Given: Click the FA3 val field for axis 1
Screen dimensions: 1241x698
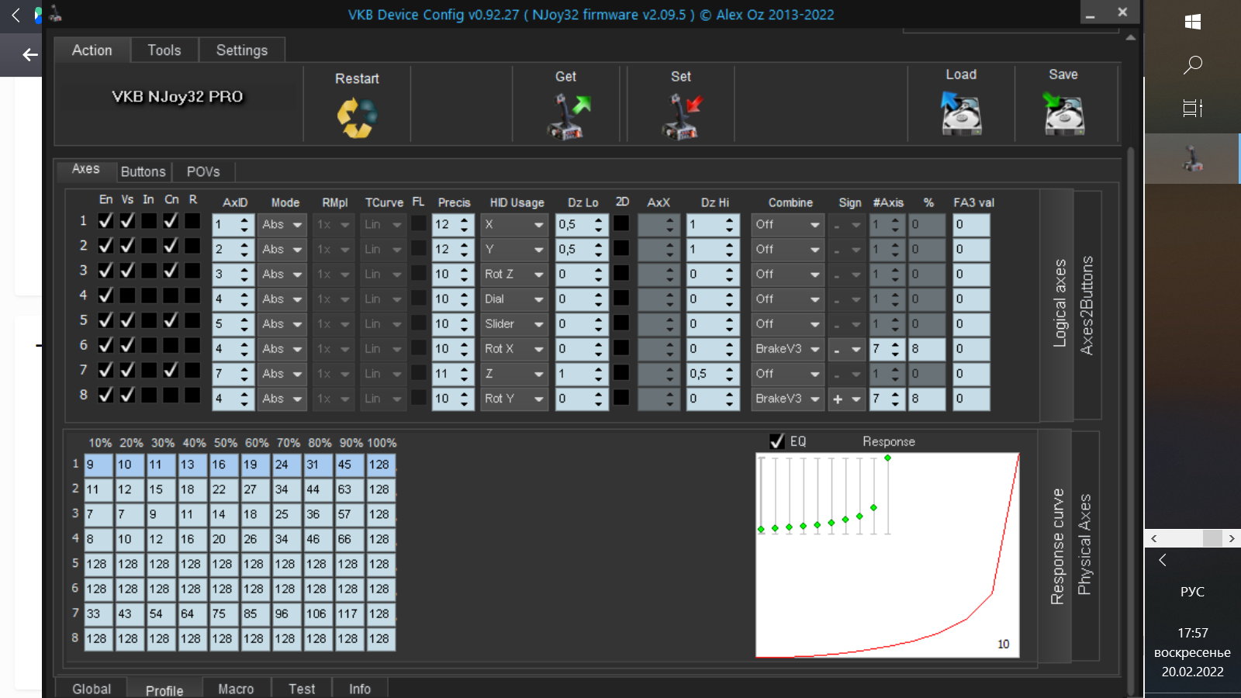Looking at the screenshot, I should pyautogui.click(x=971, y=225).
